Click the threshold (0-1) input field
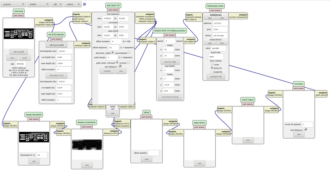This screenshot has width=330, height=170. click(x=42, y=155)
